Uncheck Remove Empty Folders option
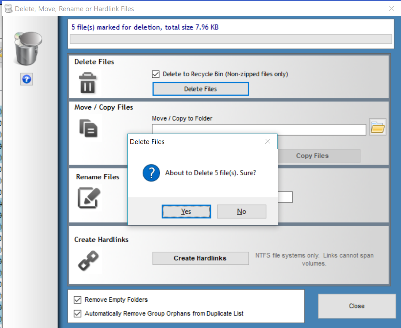Screen dimensions: 401x328 point(78,300)
